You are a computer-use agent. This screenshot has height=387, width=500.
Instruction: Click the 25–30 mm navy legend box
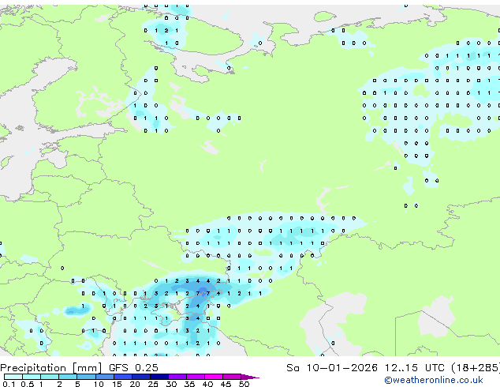pyautogui.click(x=159, y=377)
